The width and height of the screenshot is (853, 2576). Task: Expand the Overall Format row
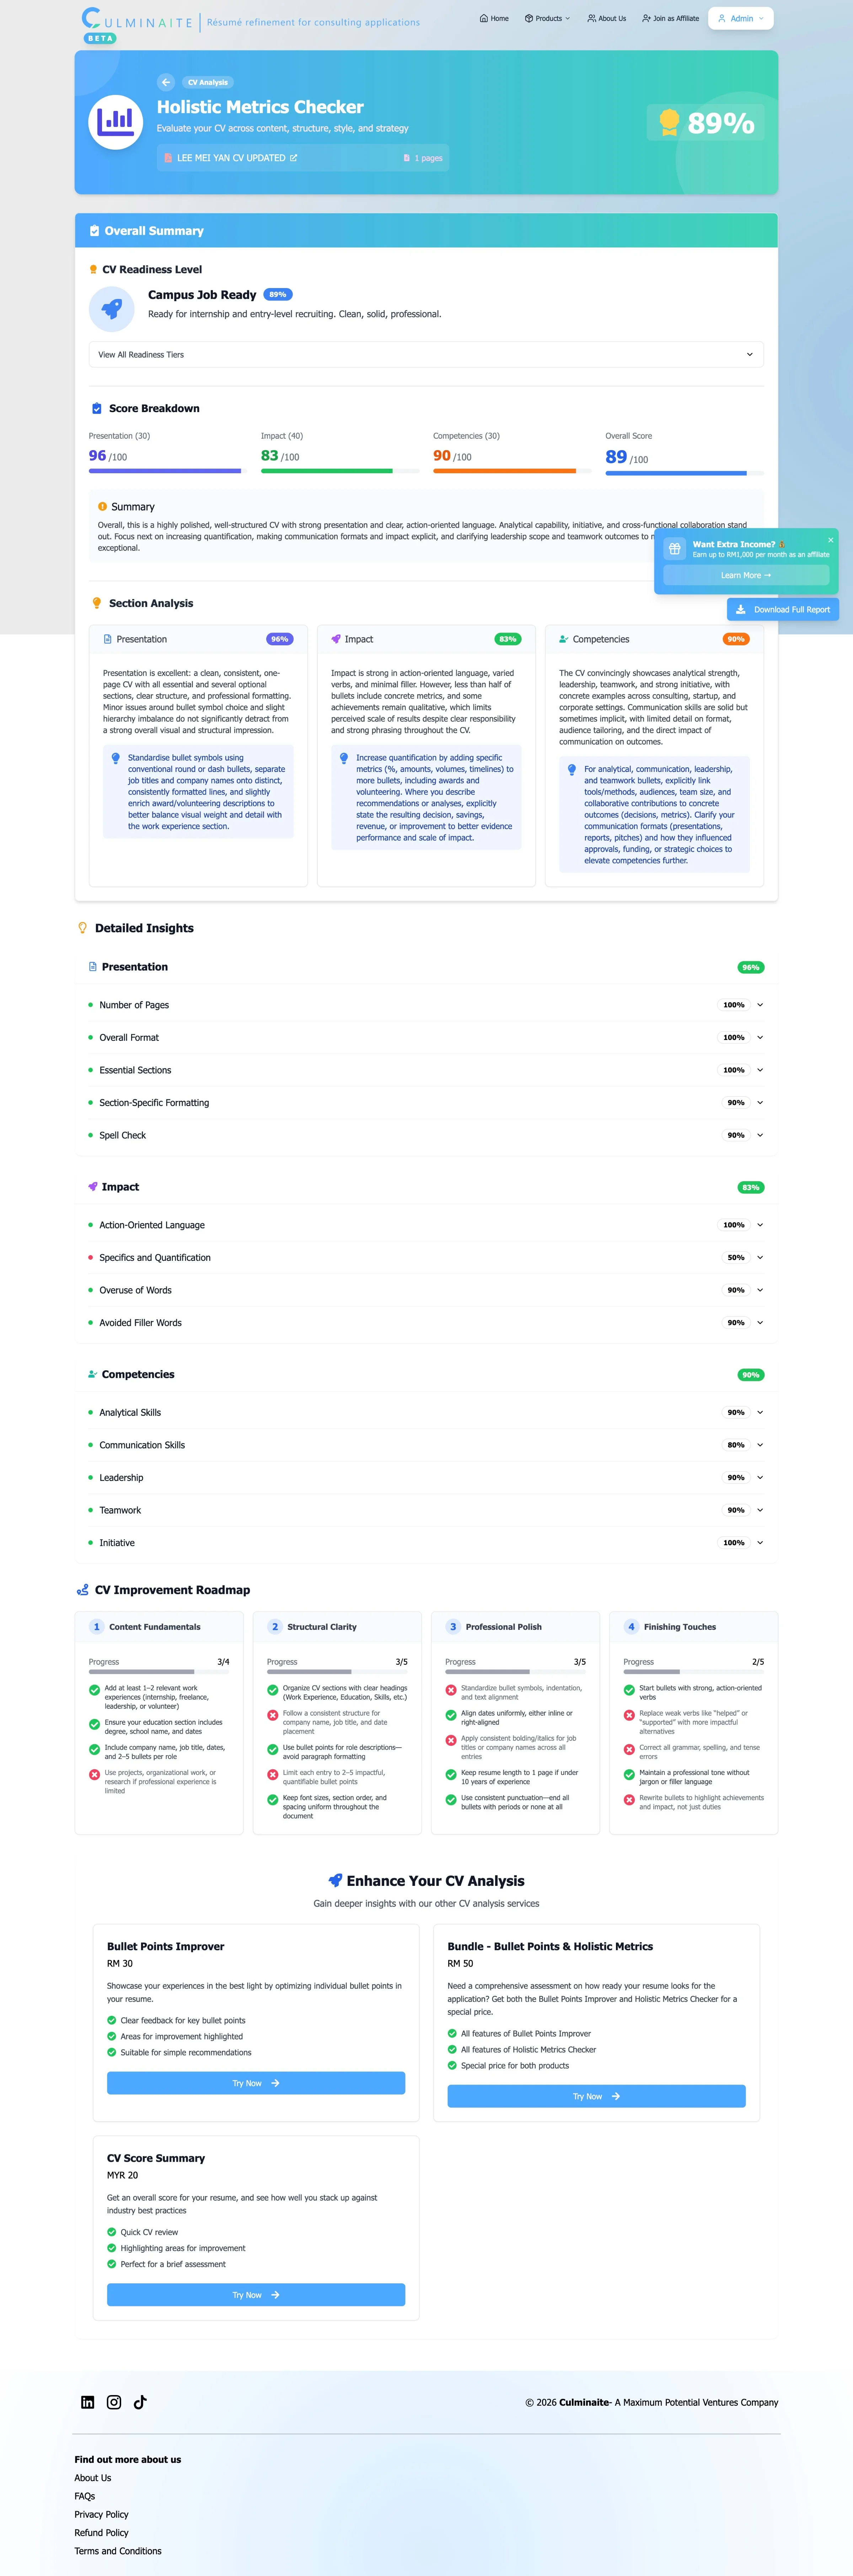tap(426, 1038)
